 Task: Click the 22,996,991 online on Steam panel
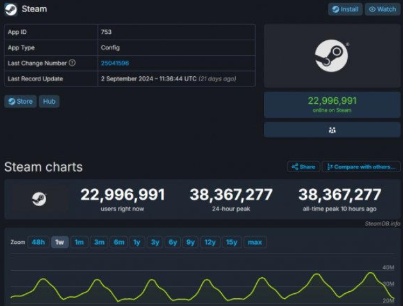[x=332, y=105]
